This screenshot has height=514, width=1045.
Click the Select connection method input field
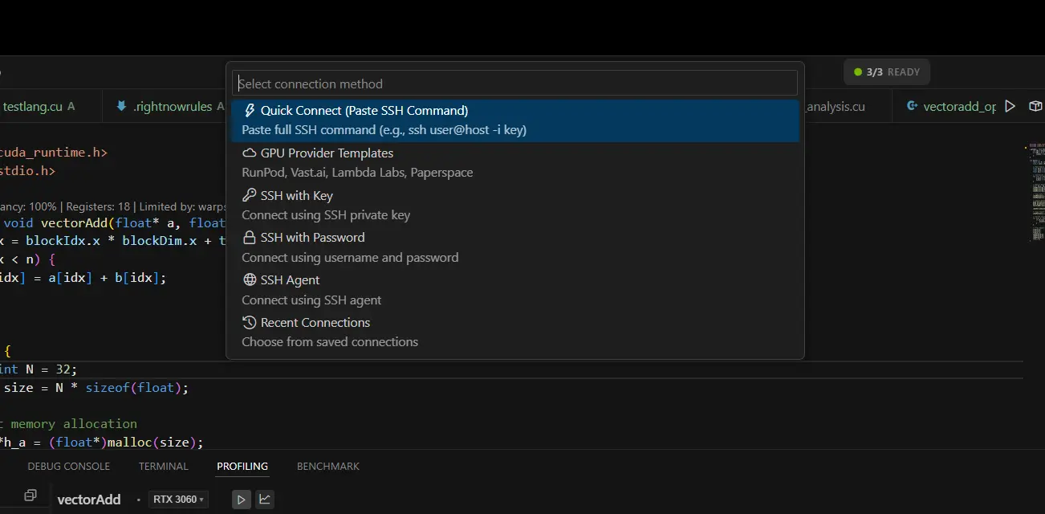(x=515, y=83)
